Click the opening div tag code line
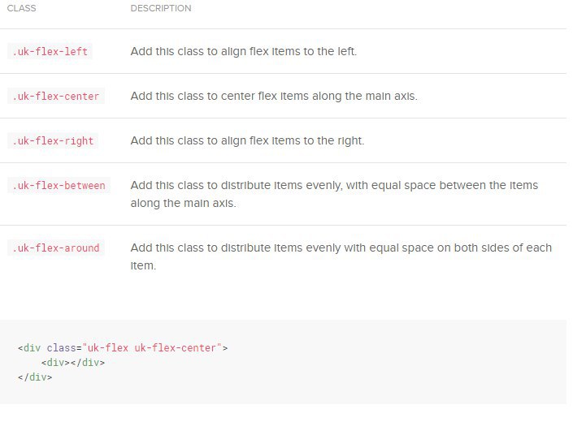This screenshot has width=586, height=422. click(x=123, y=348)
